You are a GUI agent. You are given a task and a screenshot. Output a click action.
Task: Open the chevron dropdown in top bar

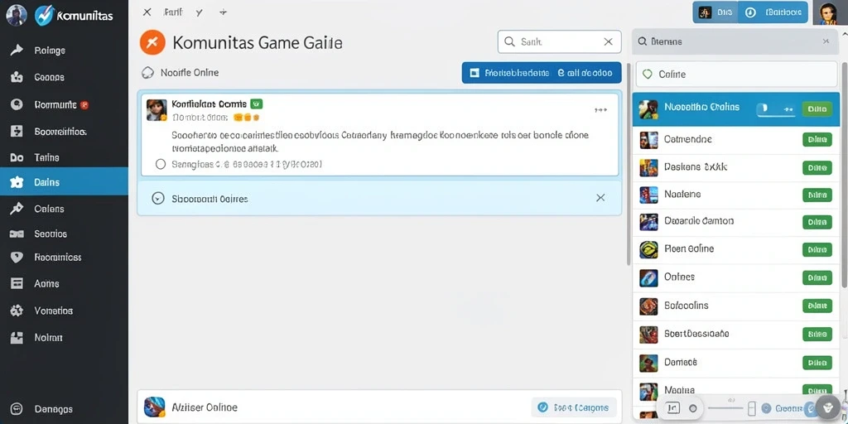click(x=200, y=12)
